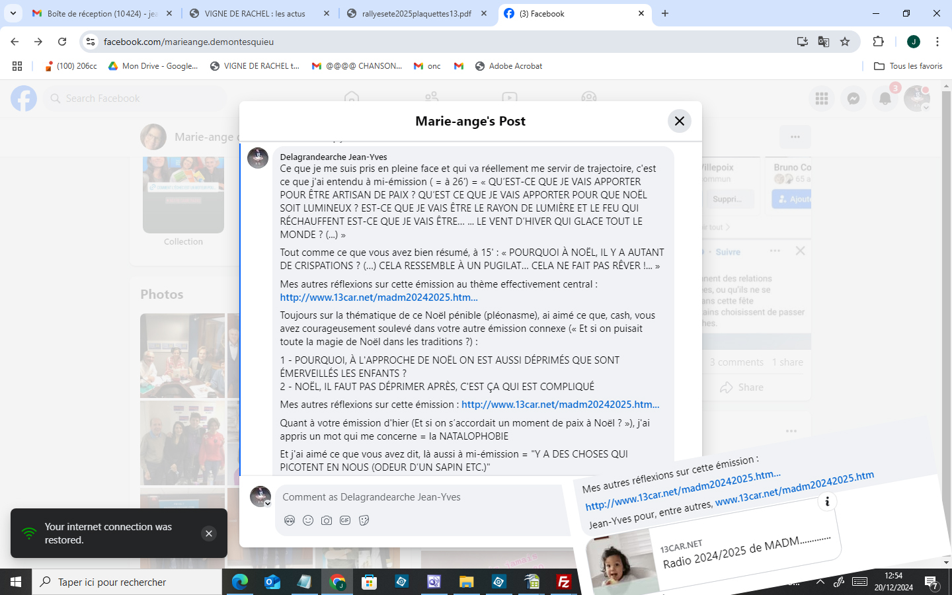Open the Windows Start menu

tap(16, 582)
